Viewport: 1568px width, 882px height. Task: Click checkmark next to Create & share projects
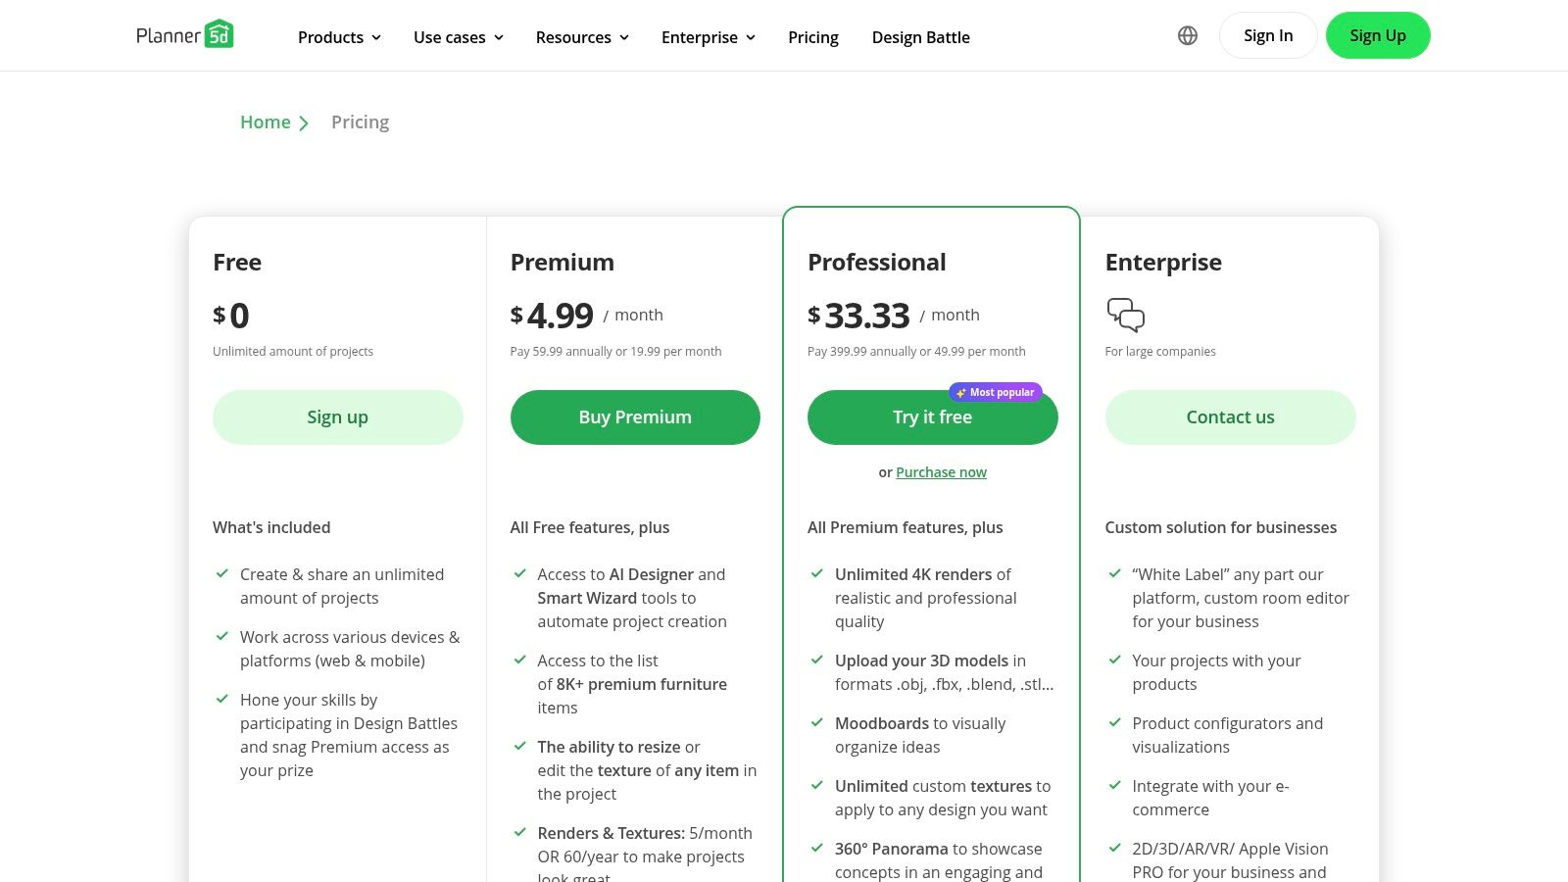point(222,573)
